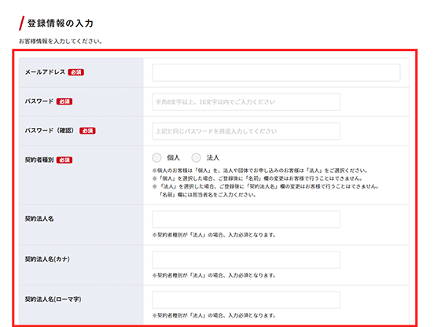
Task: Click the 契約者種別 label text
Action: (x=39, y=160)
